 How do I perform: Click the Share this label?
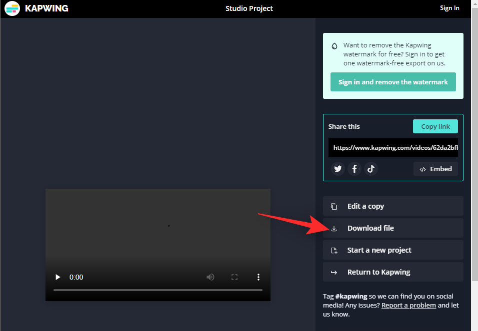tap(344, 126)
